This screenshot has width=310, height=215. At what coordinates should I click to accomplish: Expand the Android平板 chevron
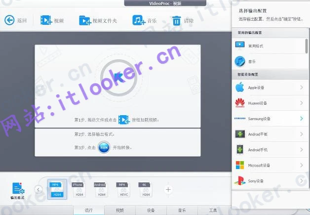[x=302, y=134]
